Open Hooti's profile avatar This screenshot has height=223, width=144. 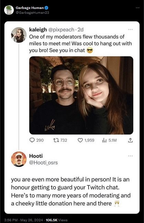[x=19, y=159]
